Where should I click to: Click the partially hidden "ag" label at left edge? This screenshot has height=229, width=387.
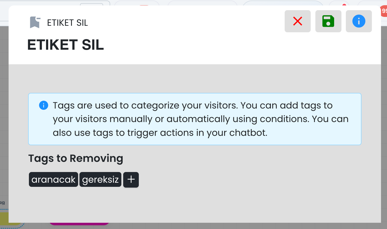pos(2,202)
